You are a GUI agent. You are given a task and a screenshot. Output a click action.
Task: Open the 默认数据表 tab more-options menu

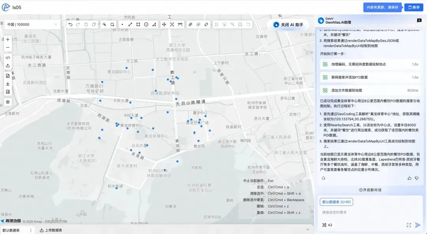(x=31, y=230)
